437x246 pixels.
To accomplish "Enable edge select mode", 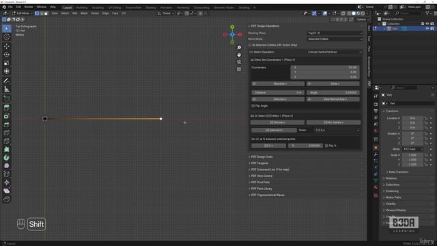I will pos(41,13).
